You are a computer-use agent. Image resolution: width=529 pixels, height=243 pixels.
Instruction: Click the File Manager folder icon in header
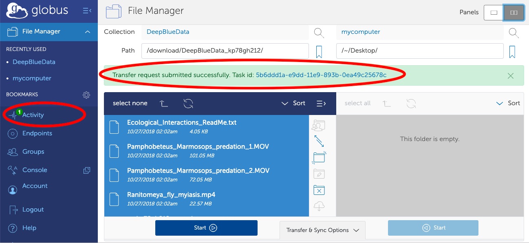click(114, 11)
